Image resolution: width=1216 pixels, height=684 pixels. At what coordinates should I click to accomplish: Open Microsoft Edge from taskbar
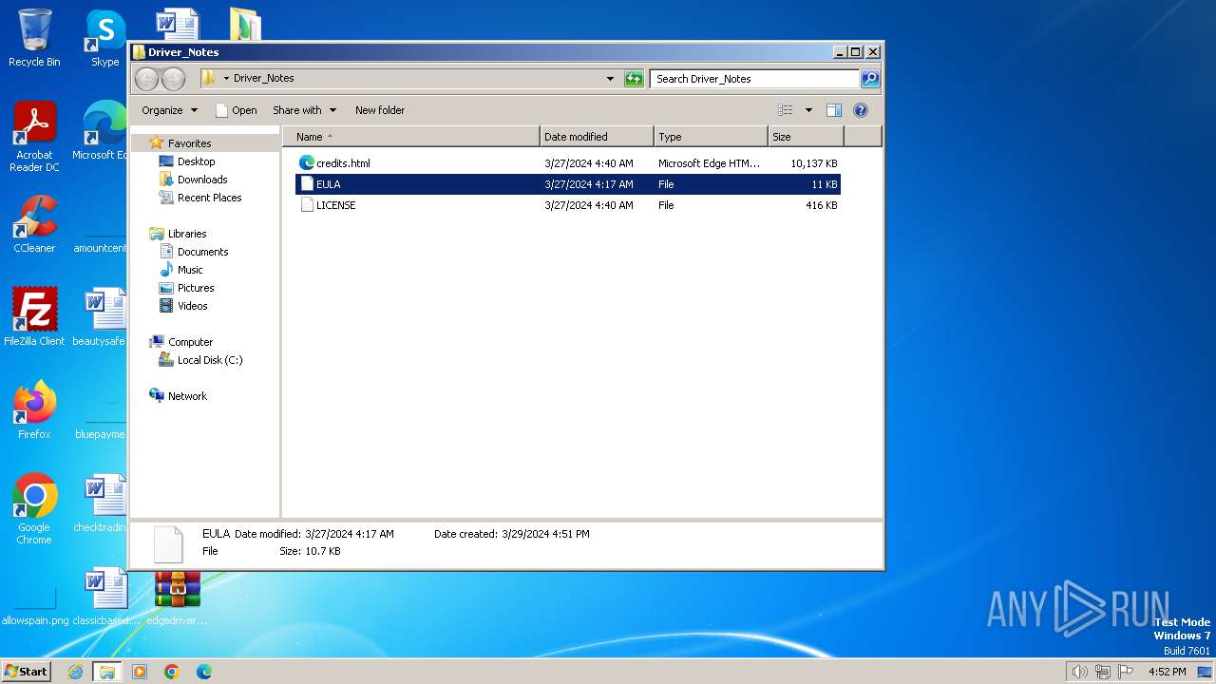click(204, 672)
